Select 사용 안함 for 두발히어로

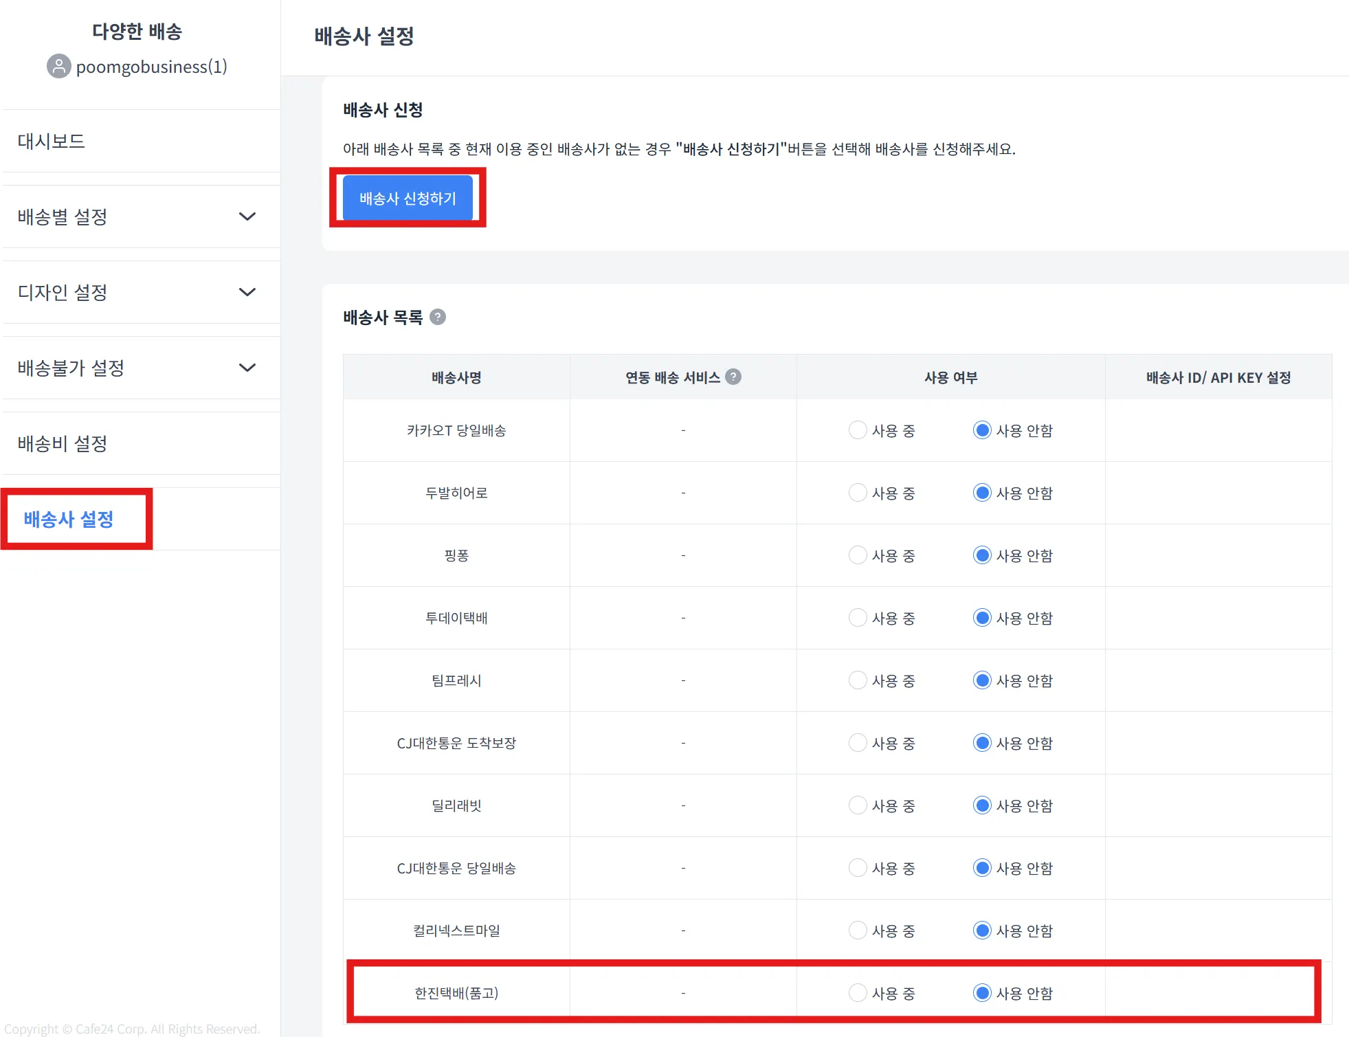(x=982, y=493)
